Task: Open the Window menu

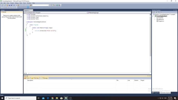Action: tap(29, 3)
